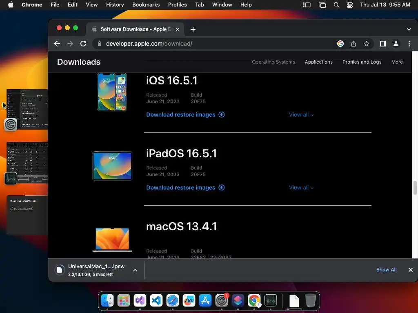This screenshot has width=418, height=313.
Task: Click the iOS 16.5.1 download arrow icon
Action: click(222, 115)
